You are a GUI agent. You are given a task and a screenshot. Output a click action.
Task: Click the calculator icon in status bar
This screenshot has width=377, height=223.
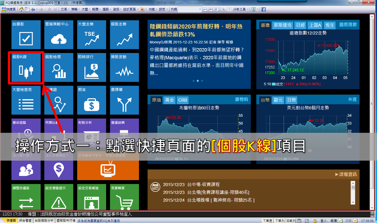(299, 221)
